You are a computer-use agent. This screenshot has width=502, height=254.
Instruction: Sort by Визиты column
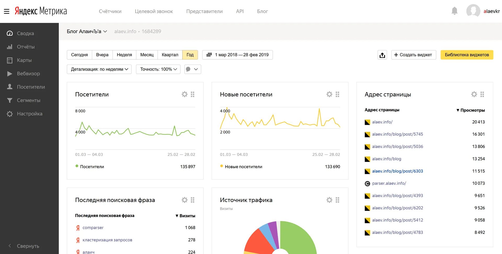tap(185, 216)
